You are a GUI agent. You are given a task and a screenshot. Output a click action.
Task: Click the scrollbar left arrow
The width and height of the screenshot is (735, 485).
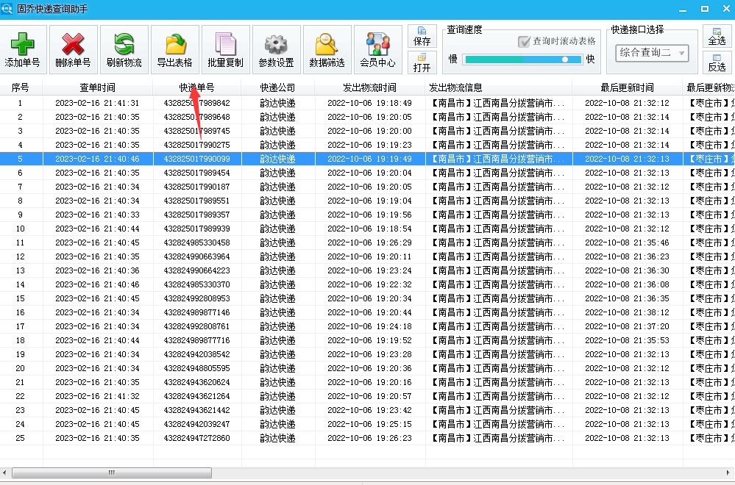point(4,473)
